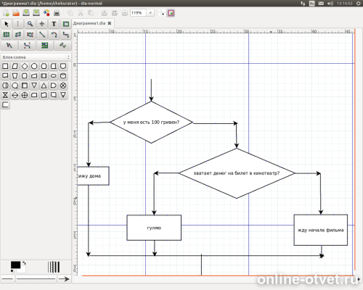
Task: Expand the Блок-схема sheet selector
Action: pyautogui.click(x=68, y=57)
